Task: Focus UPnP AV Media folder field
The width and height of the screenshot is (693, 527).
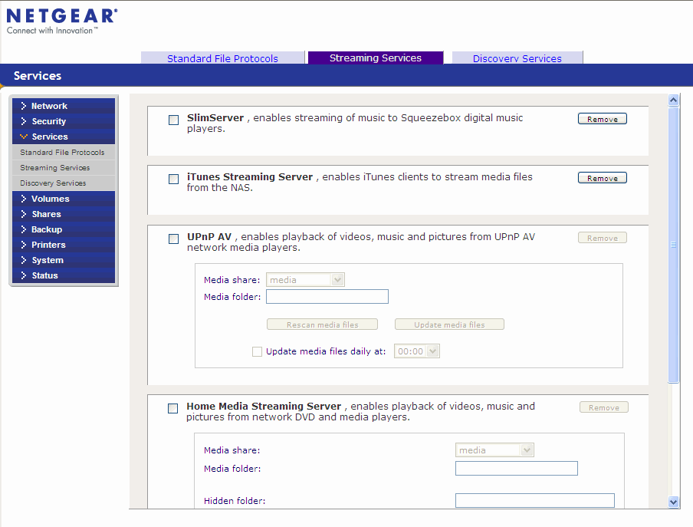Action: point(327,297)
